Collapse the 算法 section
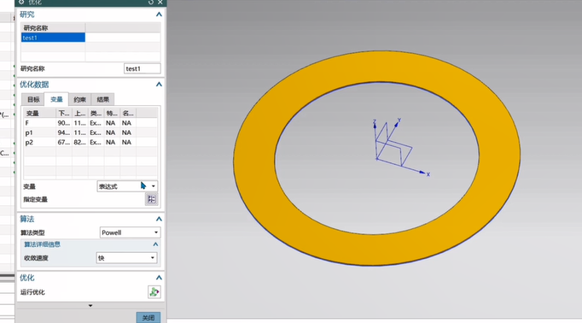582x323 pixels. point(159,219)
